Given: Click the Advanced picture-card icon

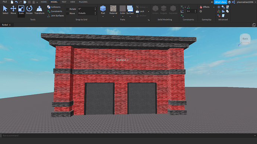Looking at the screenshot, I should 228,7.
